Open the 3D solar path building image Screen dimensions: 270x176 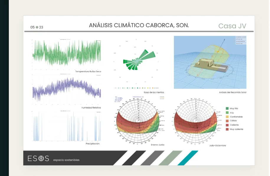210,62
